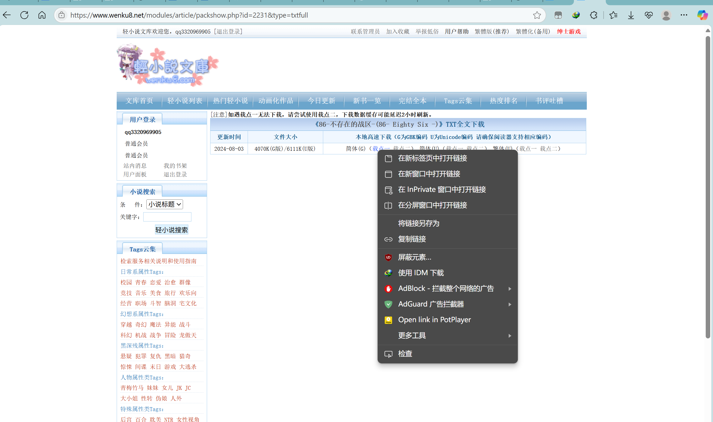Screen dimensions: 713x422
Task: View site info via the lock icon
Action: (x=62, y=15)
